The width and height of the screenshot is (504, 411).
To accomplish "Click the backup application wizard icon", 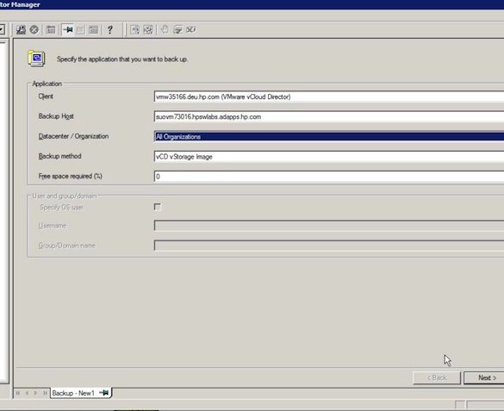I will [36, 59].
